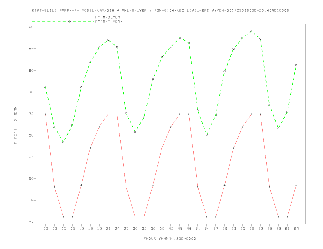323x249 pixels.
Task: Select the PARM=O_MEAN legend label
Action: (109, 17)
